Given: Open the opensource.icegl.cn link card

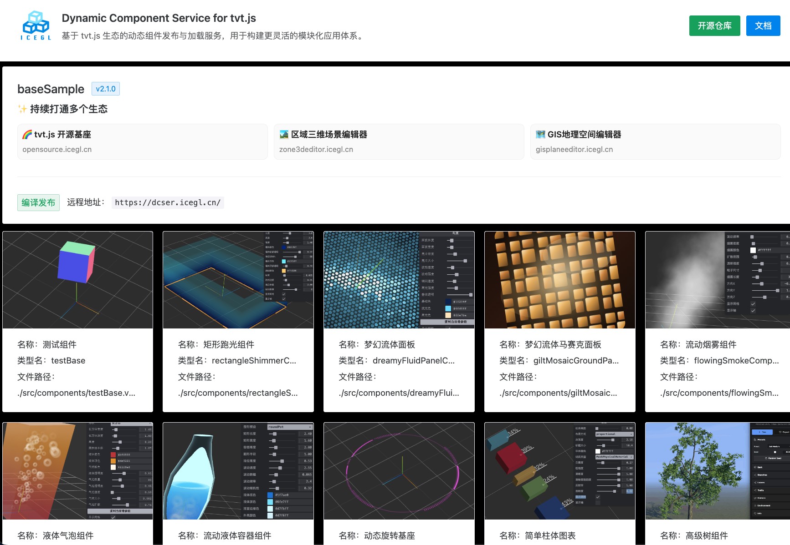Looking at the screenshot, I should click(142, 142).
